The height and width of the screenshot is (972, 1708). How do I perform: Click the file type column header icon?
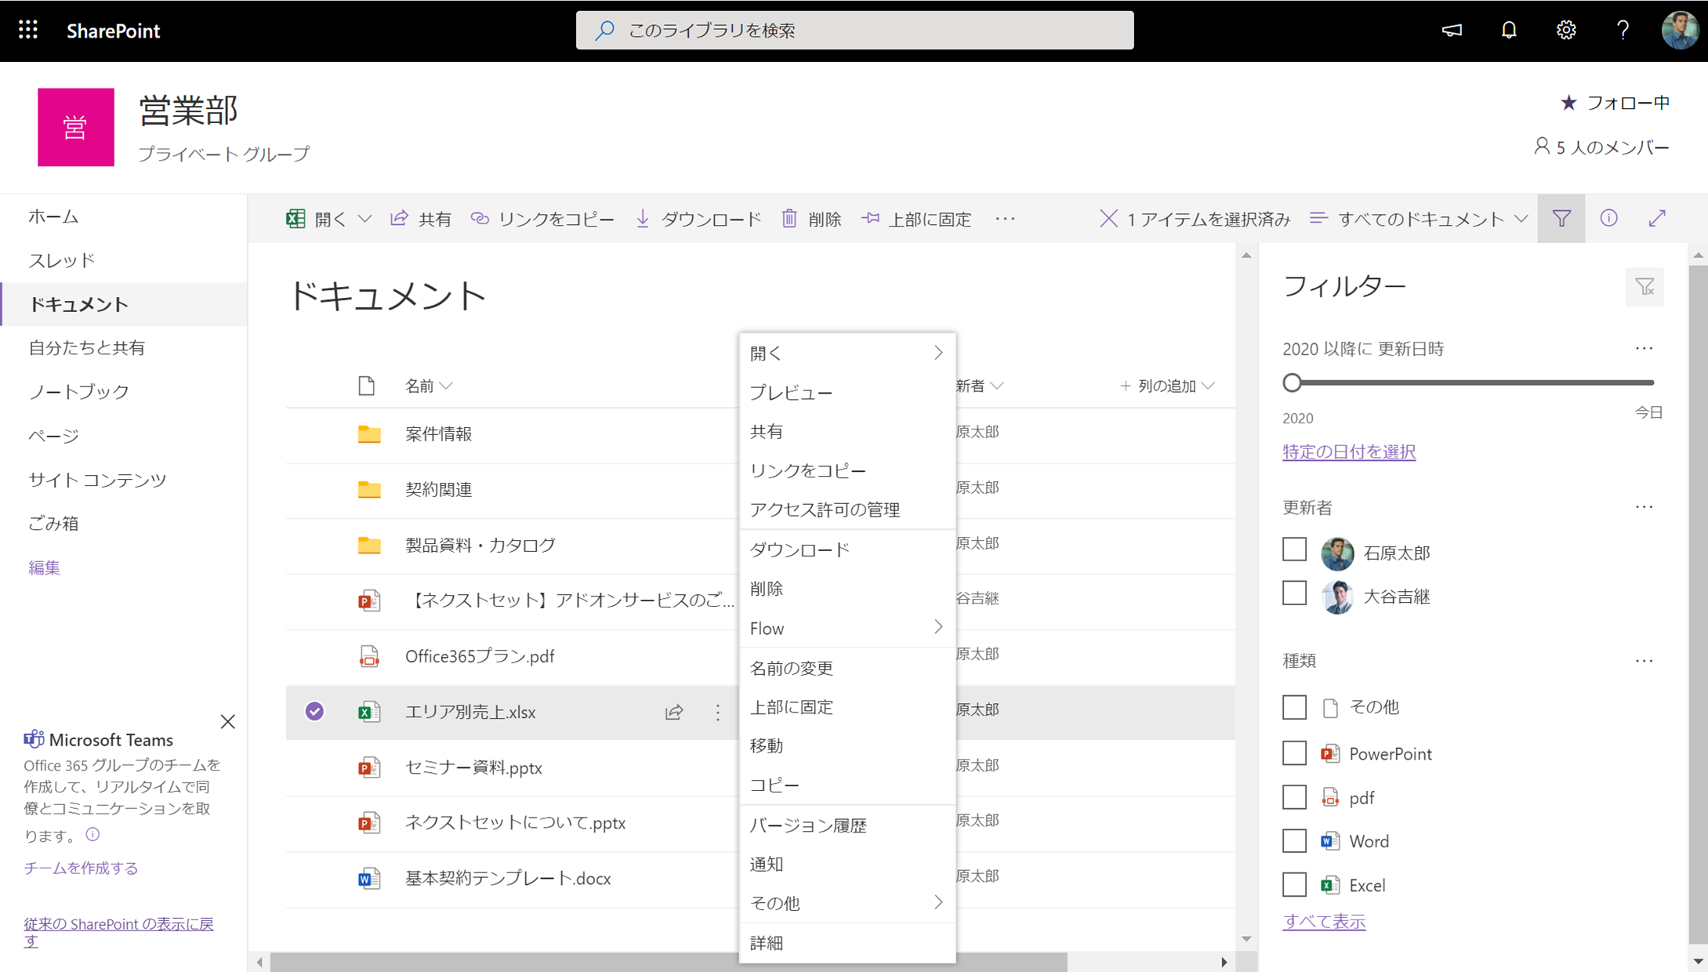(367, 386)
